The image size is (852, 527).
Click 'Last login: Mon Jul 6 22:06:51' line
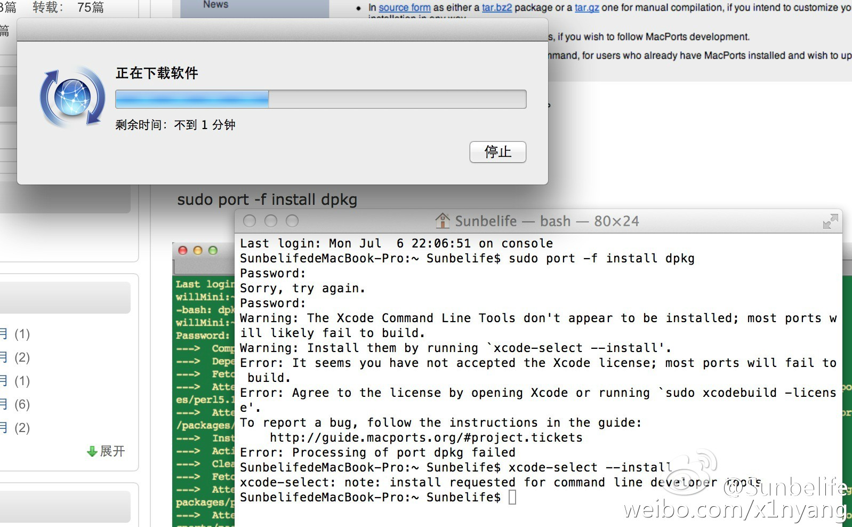tap(397, 243)
